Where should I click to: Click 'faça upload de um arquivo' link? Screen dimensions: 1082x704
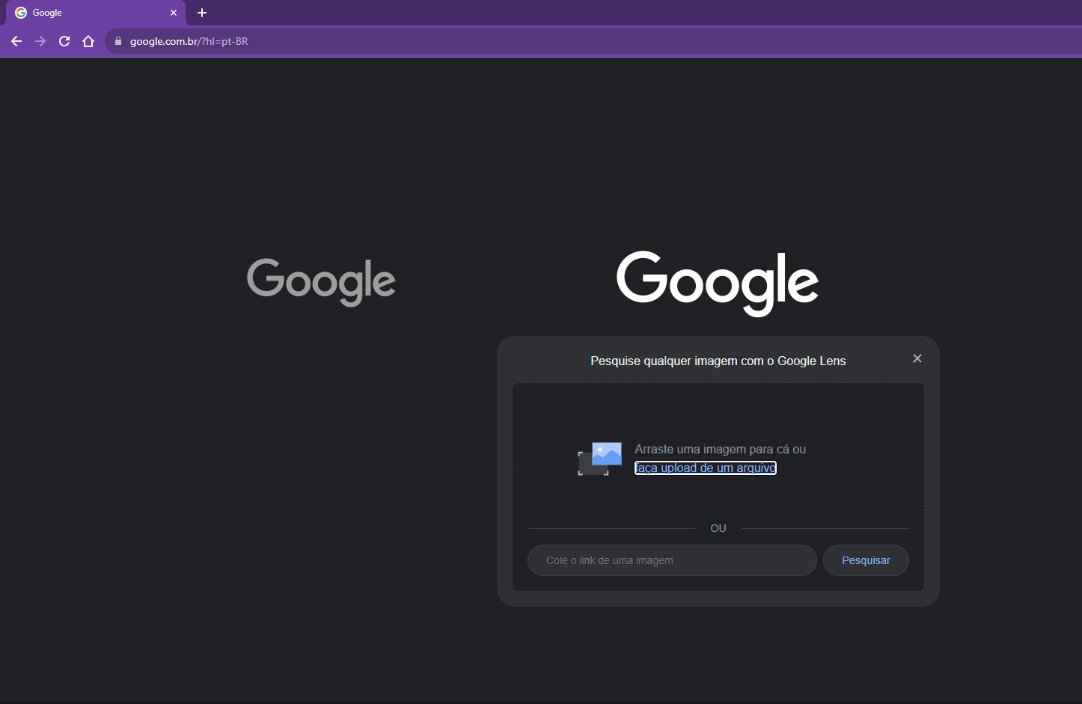[706, 468]
